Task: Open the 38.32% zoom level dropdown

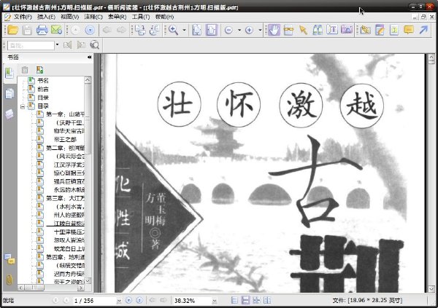Action: click(215, 301)
